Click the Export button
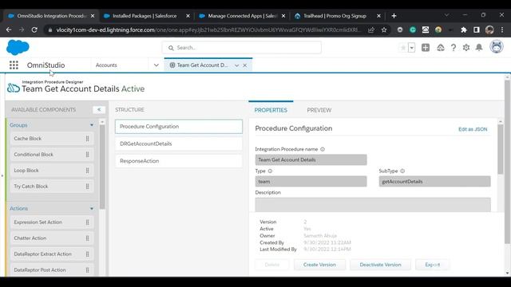This screenshot has width=511, height=287. pos(433,265)
